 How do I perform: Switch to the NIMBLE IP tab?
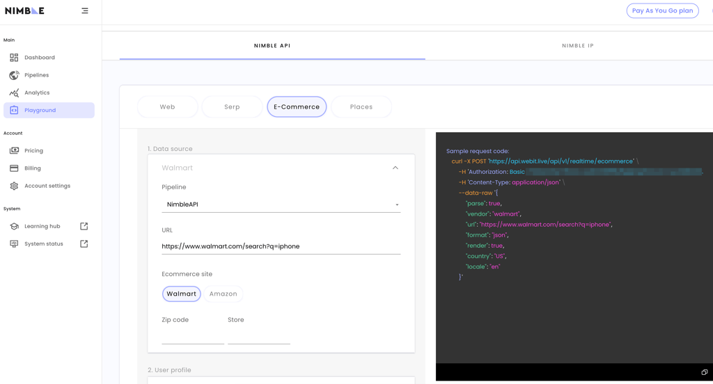click(577, 45)
